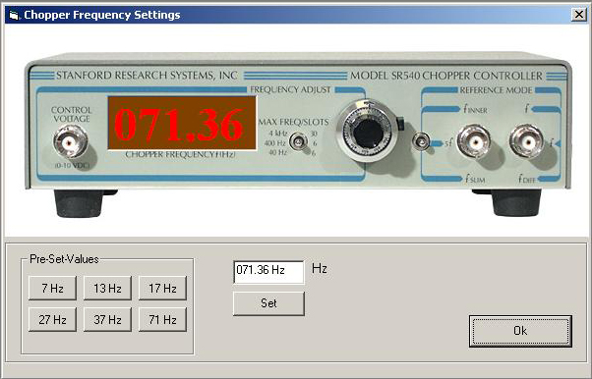Image resolution: width=592 pixels, height=379 pixels.
Task: Close the Chopper Frequency Settings window
Action: click(579, 15)
